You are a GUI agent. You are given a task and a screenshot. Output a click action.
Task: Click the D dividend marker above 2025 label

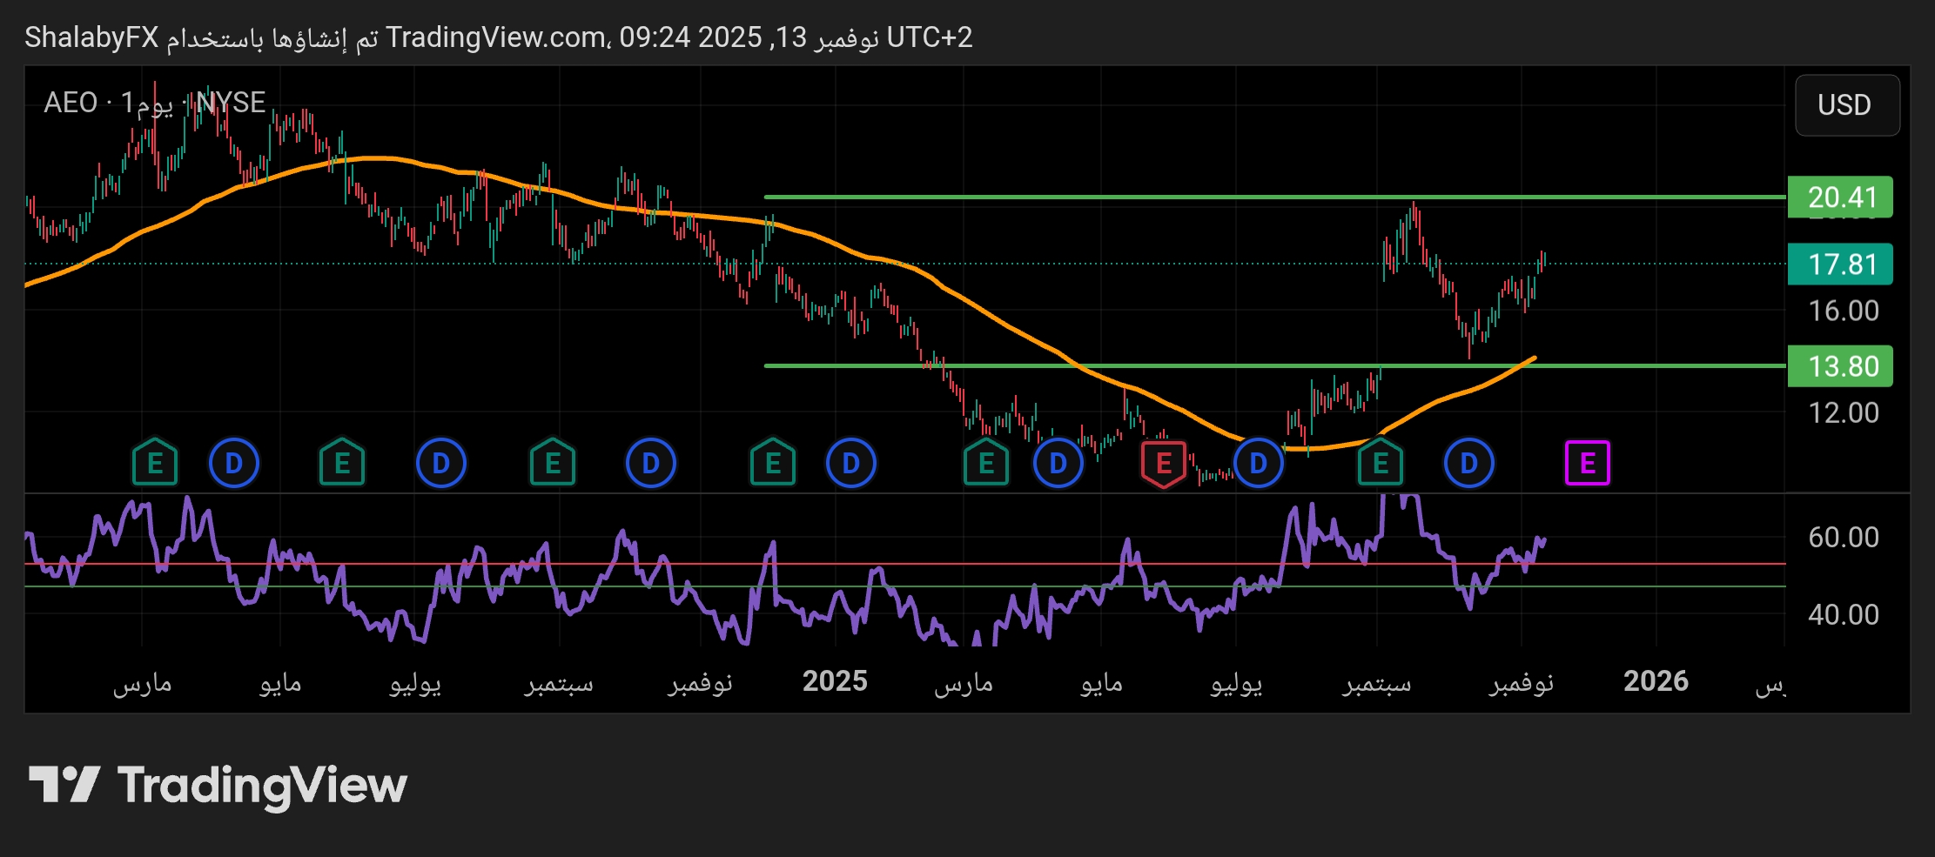point(850,464)
